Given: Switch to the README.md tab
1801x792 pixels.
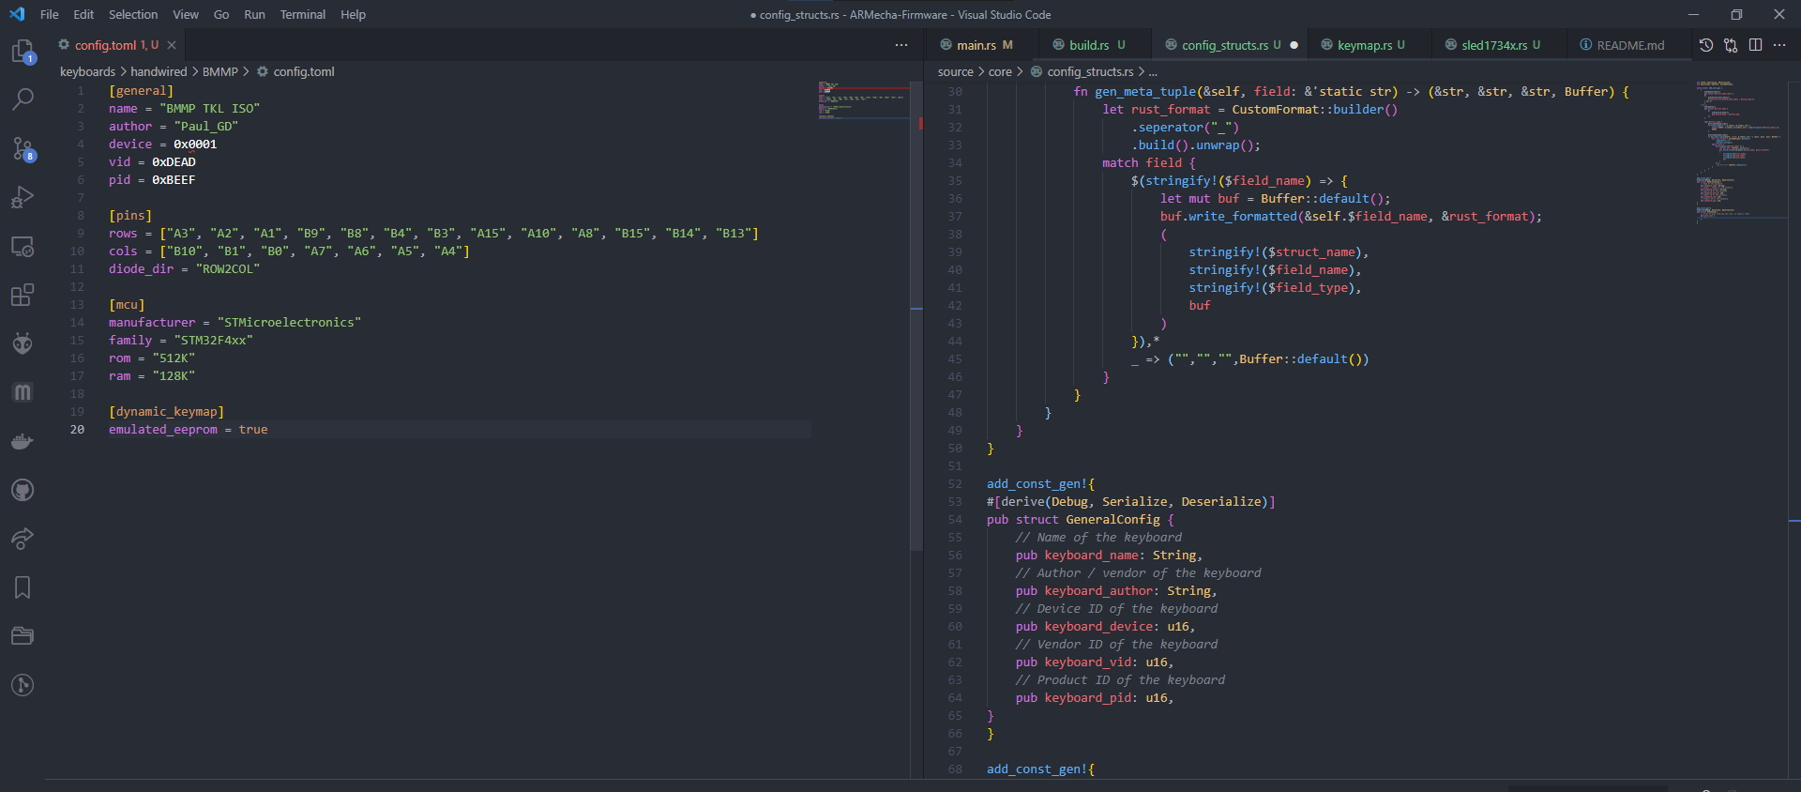Looking at the screenshot, I should (x=1630, y=45).
